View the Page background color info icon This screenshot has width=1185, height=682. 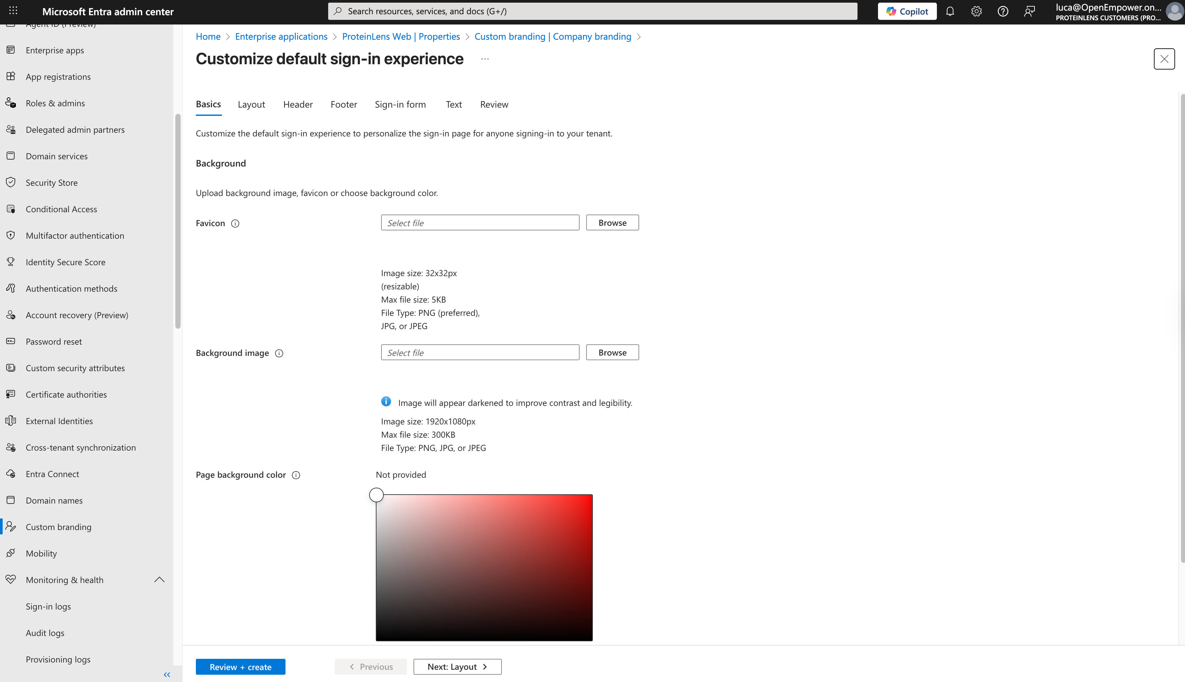click(296, 475)
